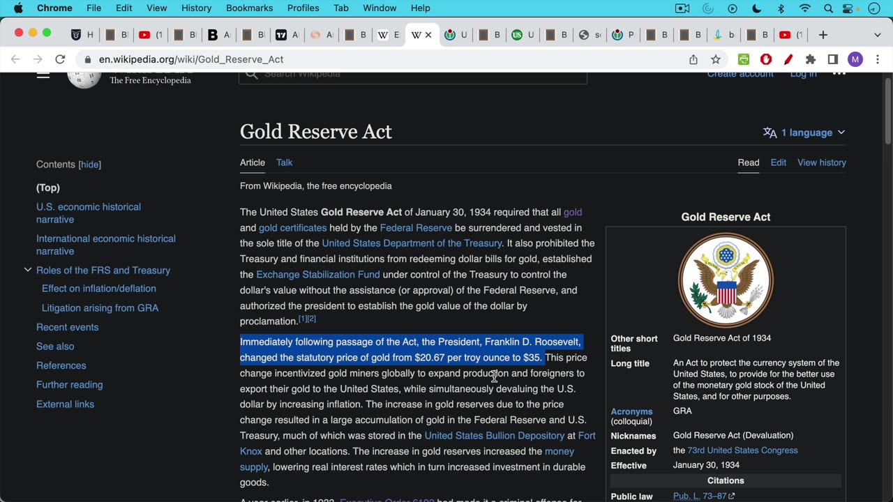Click the play circle menu bar icon
This screenshot has height=502, width=893.
(733, 8)
